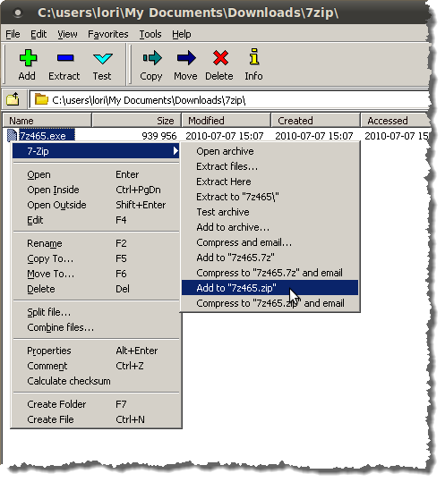445x482 pixels.
Task: Select Extract Here in submenu
Action: (x=270, y=182)
